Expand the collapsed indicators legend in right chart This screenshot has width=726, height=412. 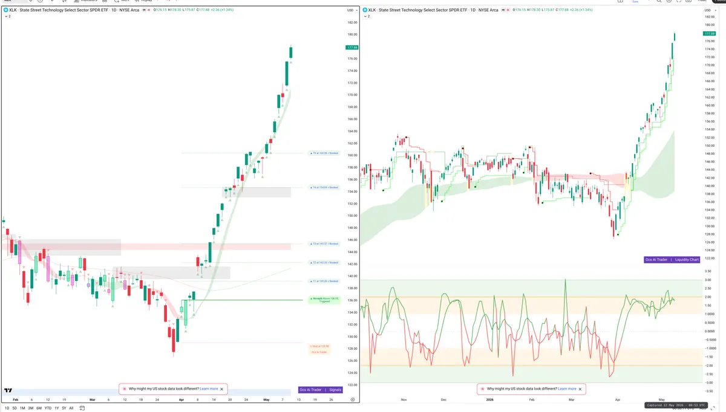pyautogui.click(x=367, y=16)
